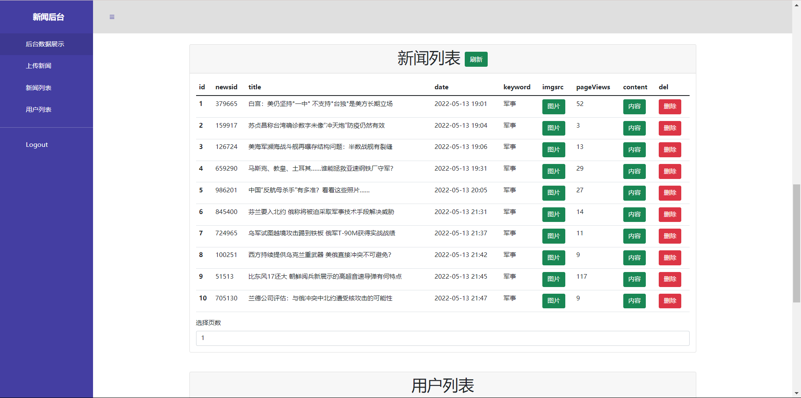The image size is (801, 398).
Task: Open 内容 for newsid 845400
Action: tap(635, 214)
